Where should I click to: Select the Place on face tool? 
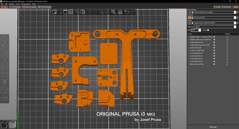click(4, 65)
